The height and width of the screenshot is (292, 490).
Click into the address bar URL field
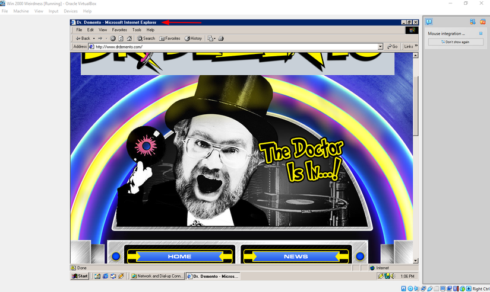pyautogui.click(x=236, y=47)
